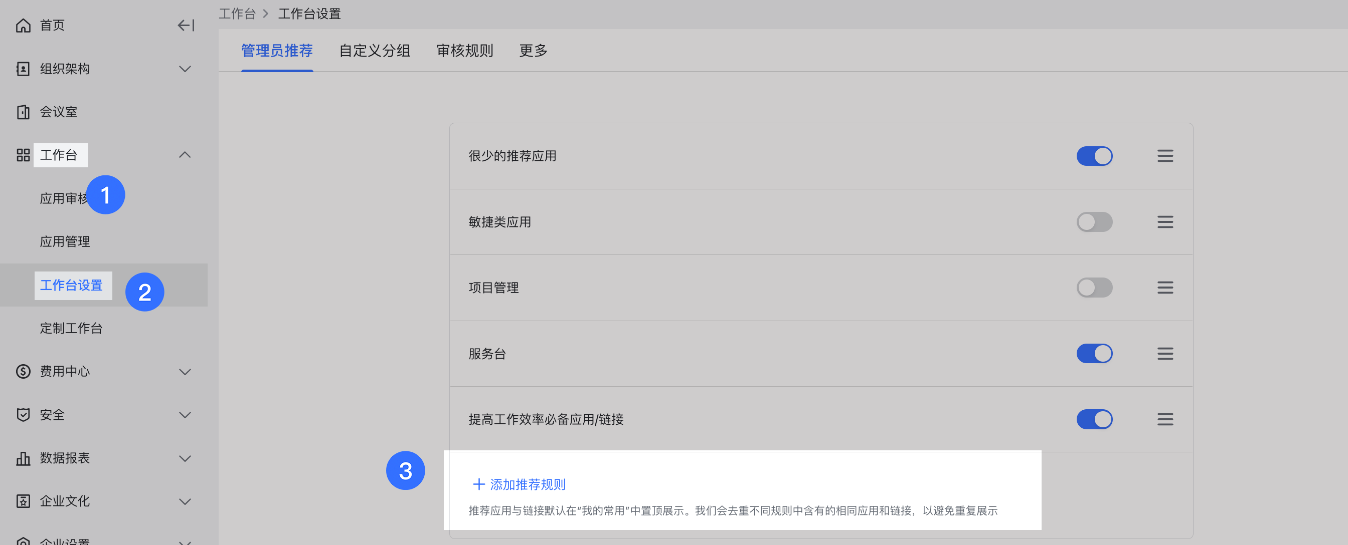Click 工作台设置 breadcrumb text

(x=309, y=14)
